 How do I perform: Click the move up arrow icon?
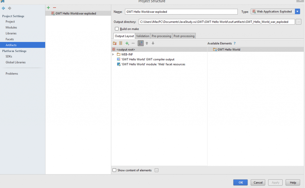click(147, 43)
